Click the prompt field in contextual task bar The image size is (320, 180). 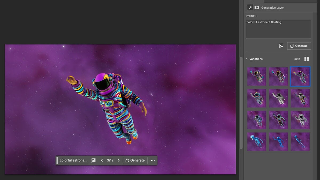73,160
